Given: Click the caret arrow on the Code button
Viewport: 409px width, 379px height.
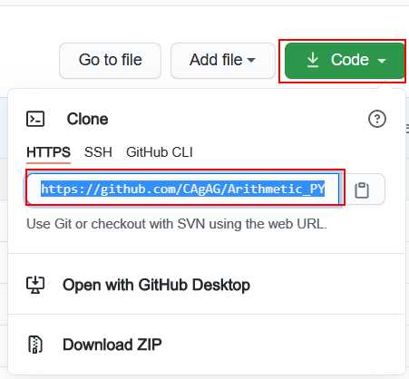Looking at the screenshot, I should point(382,61).
